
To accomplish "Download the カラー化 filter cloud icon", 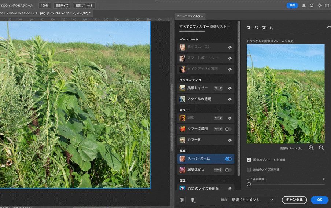I will [230, 140].
